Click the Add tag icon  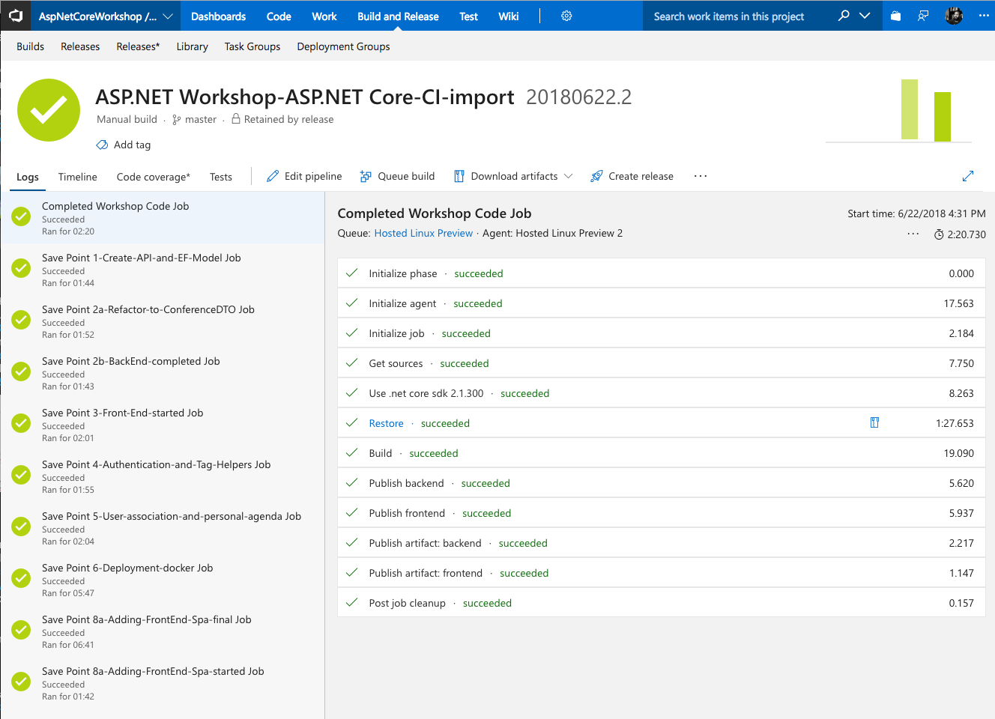pyautogui.click(x=102, y=145)
